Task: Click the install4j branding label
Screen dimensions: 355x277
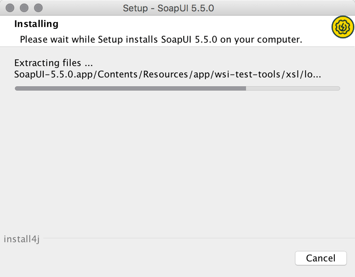Action: pos(21,238)
